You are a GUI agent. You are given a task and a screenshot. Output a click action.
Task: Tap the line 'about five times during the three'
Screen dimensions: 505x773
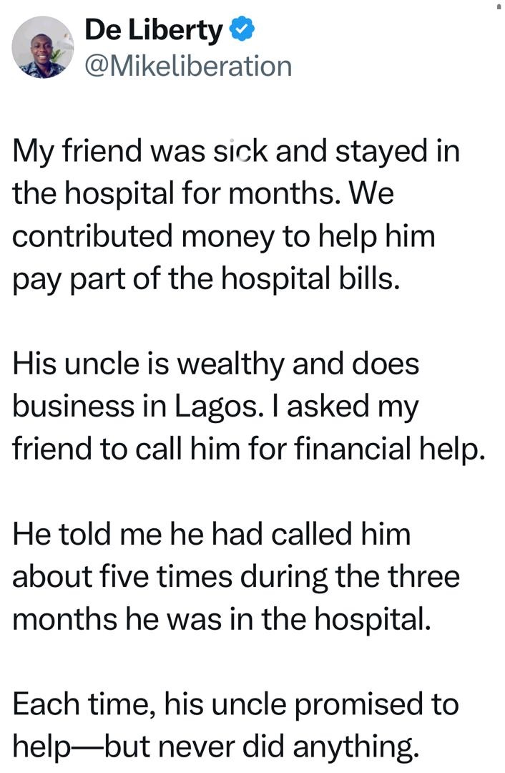[x=236, y=576]
